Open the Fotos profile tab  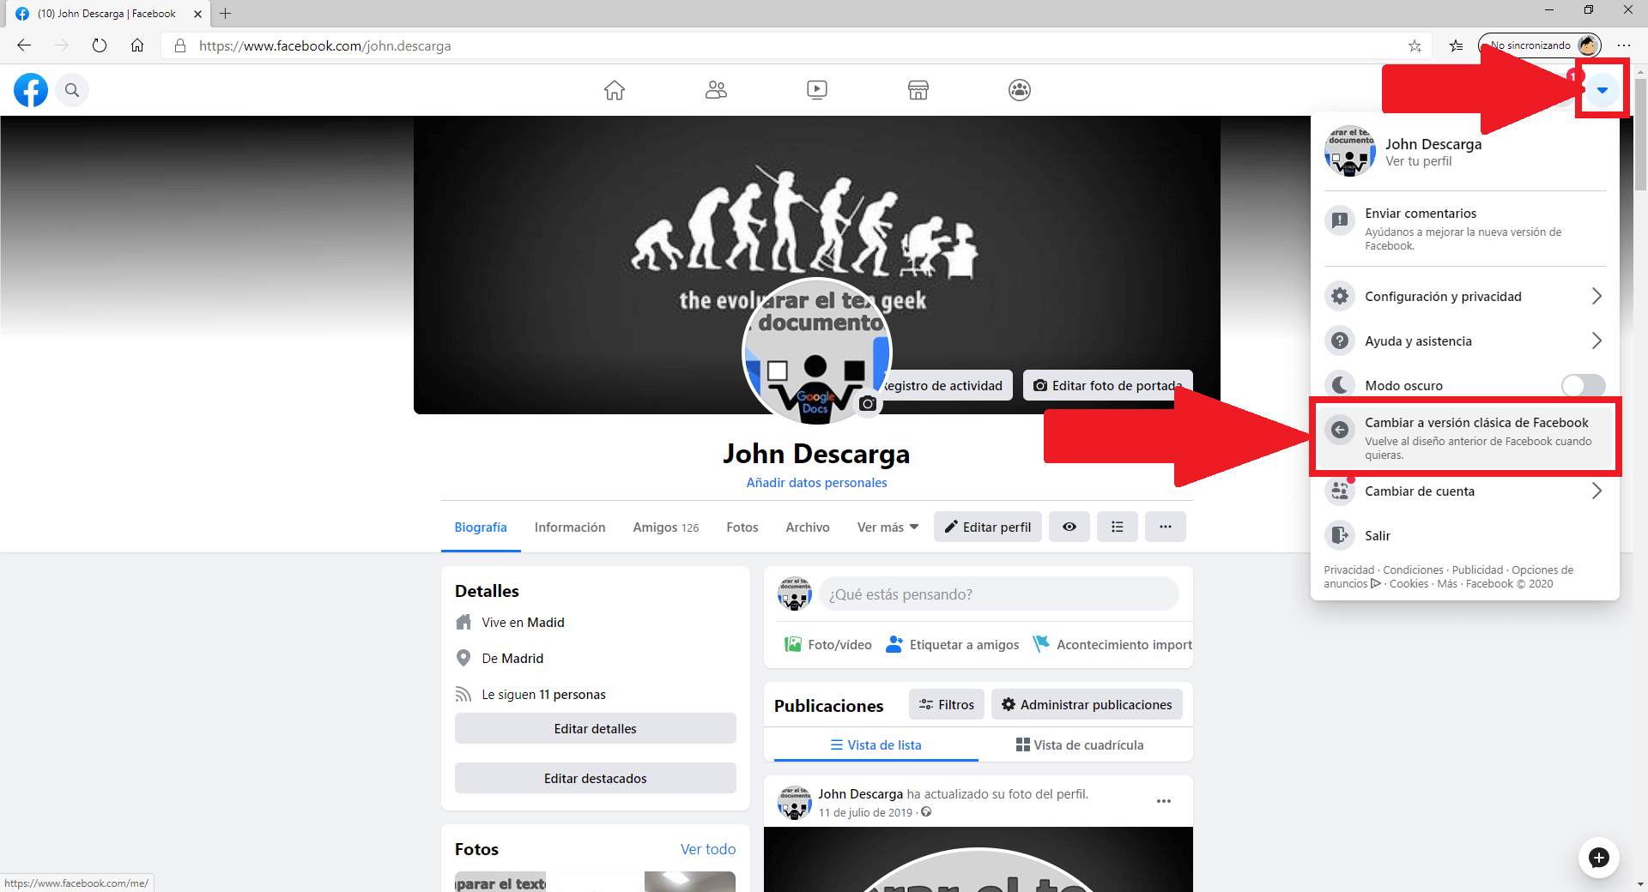pyautogui.click(x=742, y=527)
